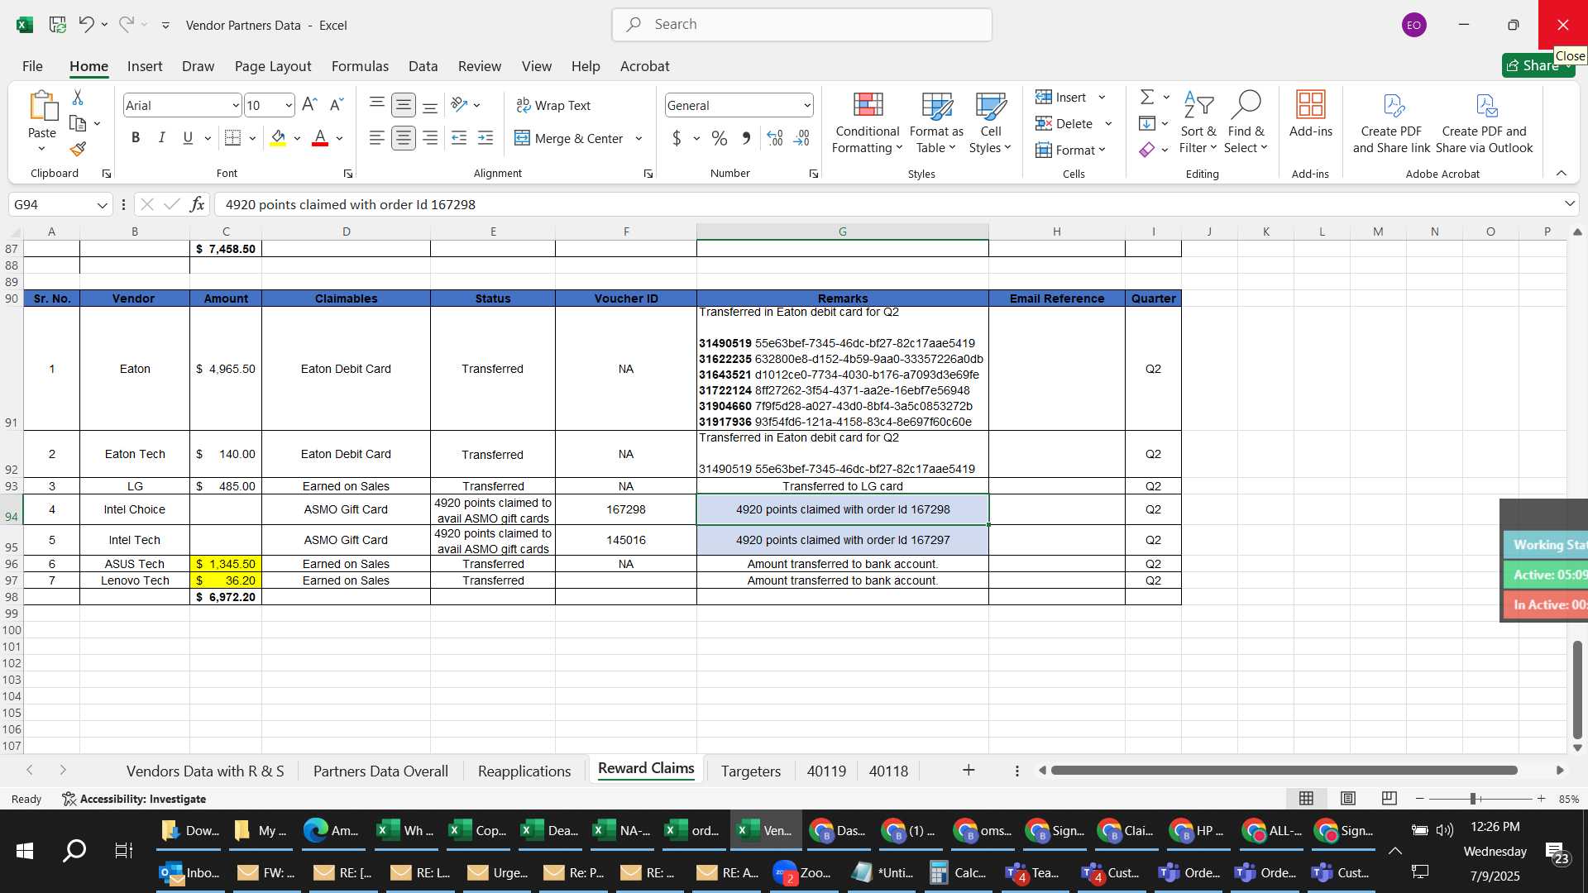The width and height of the screenshot is (1588, 893).
Task: Click the Bottom Align icon
Action: pyautogui.click(x=430, y=105)
